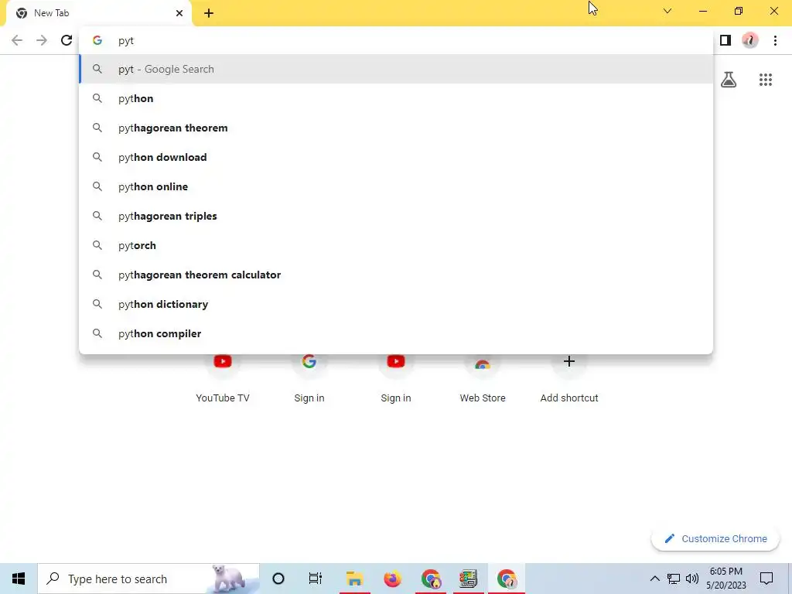
Task: Go forward with the forward arrow
Action: pyautogui.click(x=42, y=40)
